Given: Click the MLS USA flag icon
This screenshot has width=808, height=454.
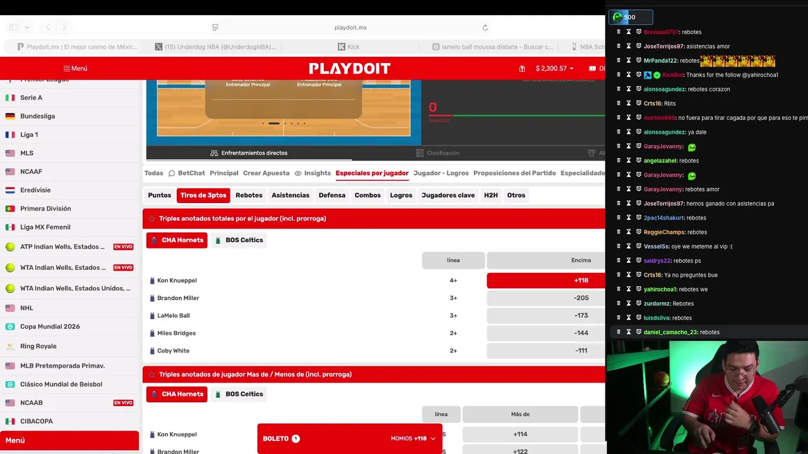Looking at the screenshot, I should (x=10, y=153).
